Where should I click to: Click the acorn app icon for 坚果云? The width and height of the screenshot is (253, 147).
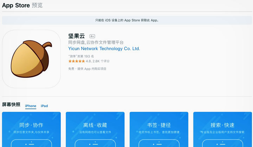[x=31, y=59]
